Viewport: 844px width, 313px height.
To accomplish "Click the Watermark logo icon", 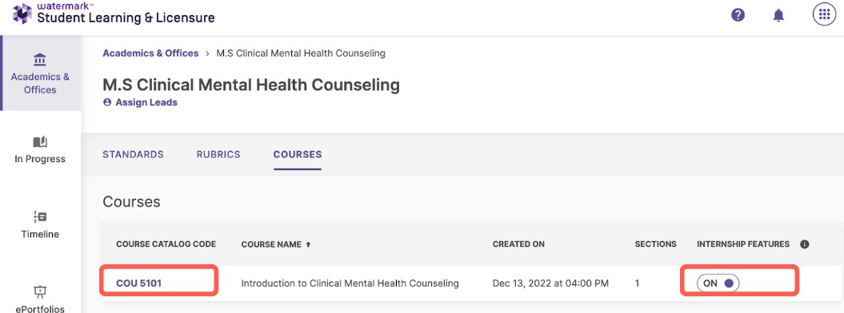I will point(22,14).
